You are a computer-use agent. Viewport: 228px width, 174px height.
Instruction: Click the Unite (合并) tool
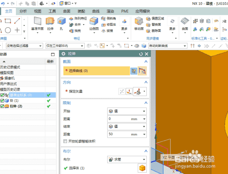(75, 25)
